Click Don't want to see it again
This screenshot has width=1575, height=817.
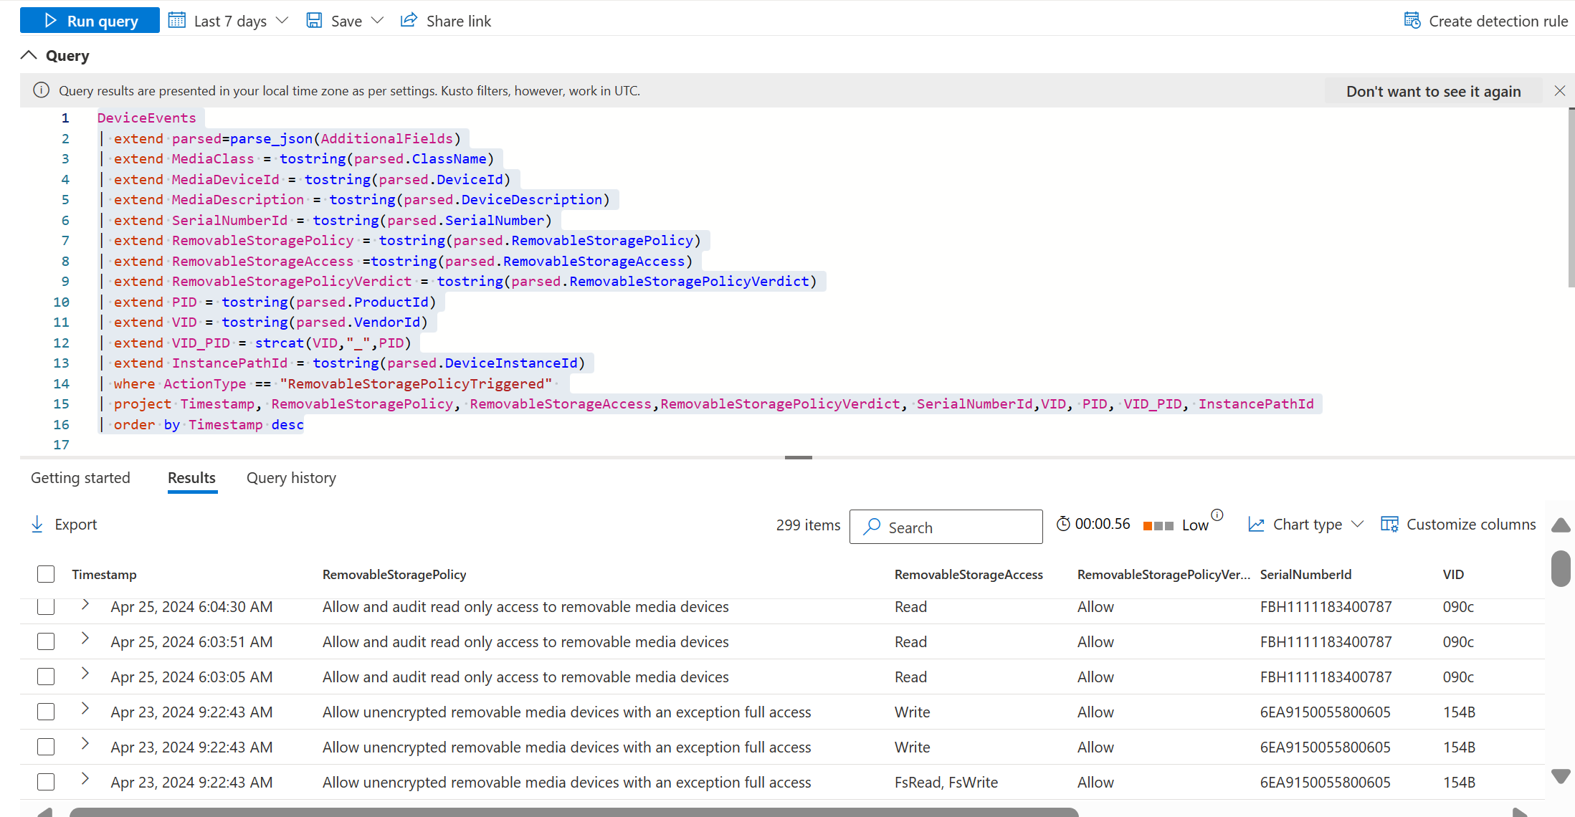(x=1432, y=92)
